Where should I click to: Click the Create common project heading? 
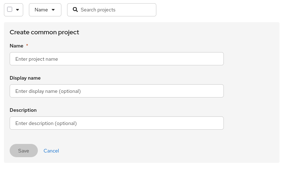(x=44, y=32)
